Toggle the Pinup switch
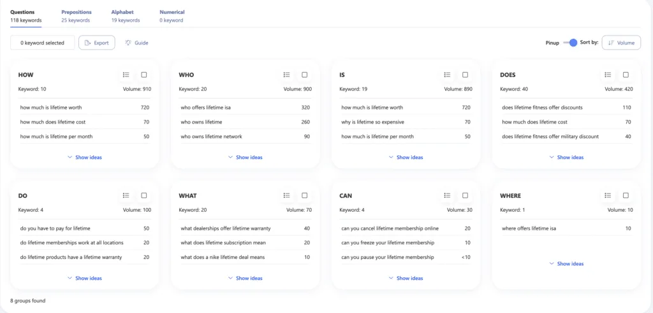Image resolution: width=653 pixels, height=313 pixels. coord(569,43)
